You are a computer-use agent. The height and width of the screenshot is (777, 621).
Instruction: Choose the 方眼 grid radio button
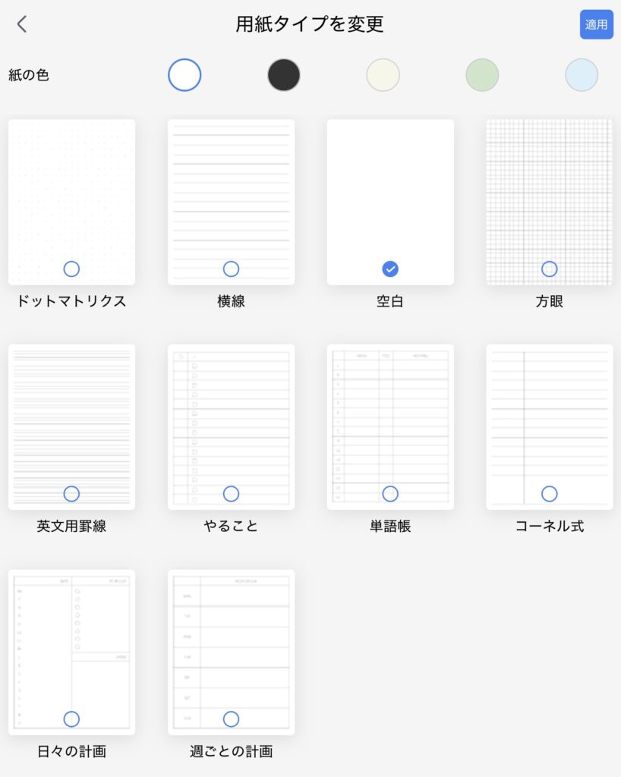pyautogui.click(x=550, y=269)
